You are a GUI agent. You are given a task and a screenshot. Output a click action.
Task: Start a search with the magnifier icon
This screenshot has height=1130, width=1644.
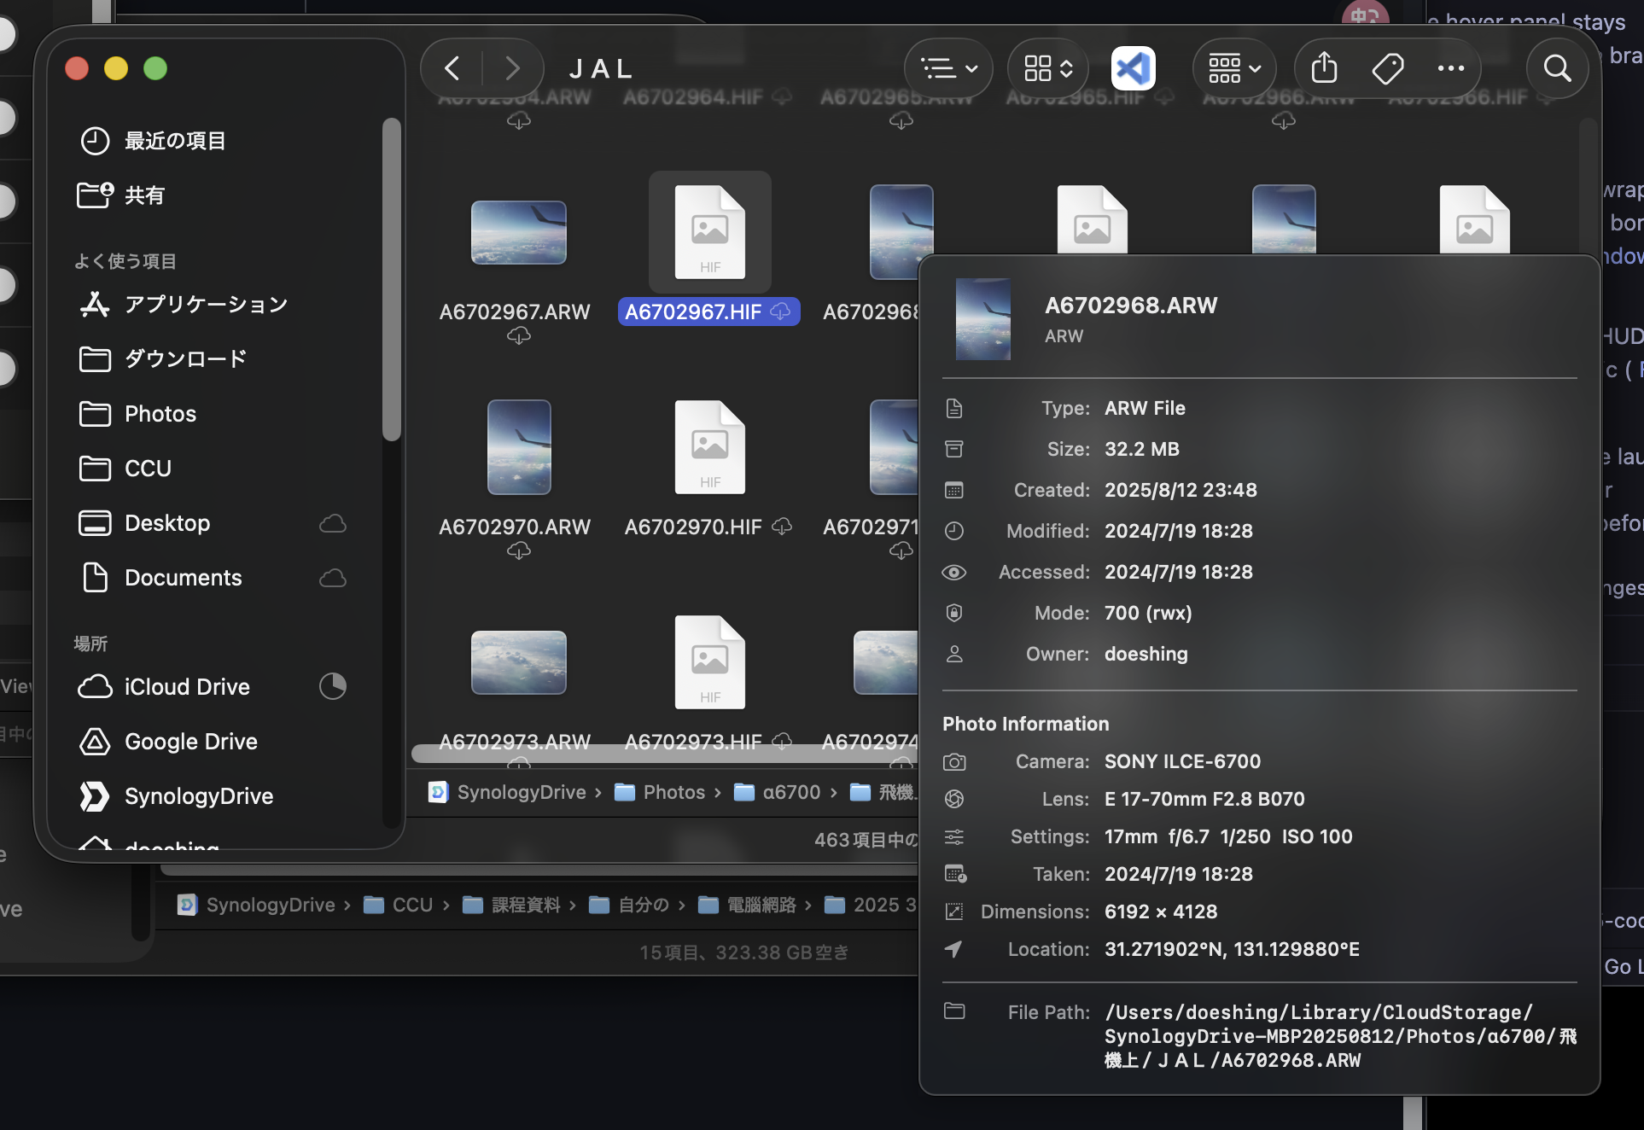pyautogui.click(x=1557, y=68)
